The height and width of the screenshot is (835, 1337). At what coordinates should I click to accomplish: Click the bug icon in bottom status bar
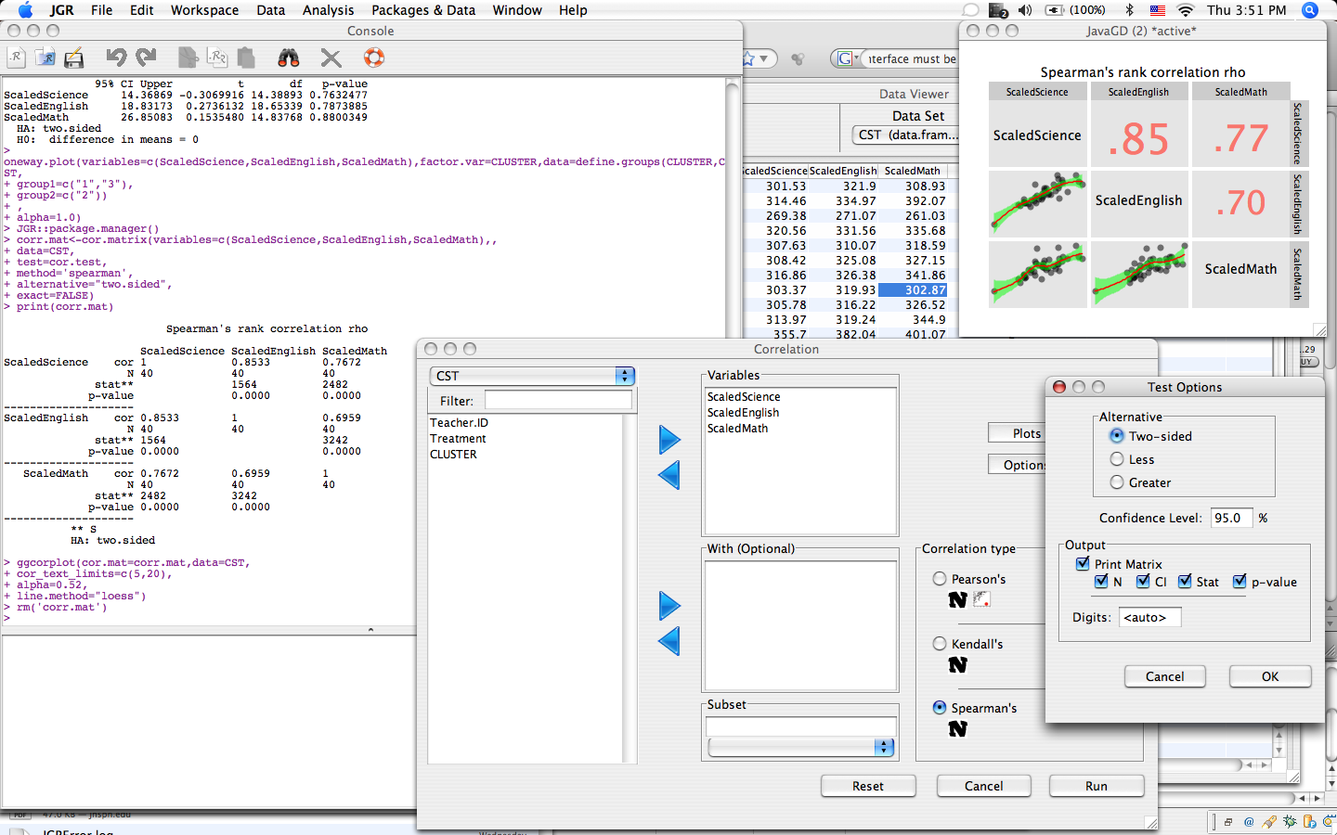pos(1290,822)
